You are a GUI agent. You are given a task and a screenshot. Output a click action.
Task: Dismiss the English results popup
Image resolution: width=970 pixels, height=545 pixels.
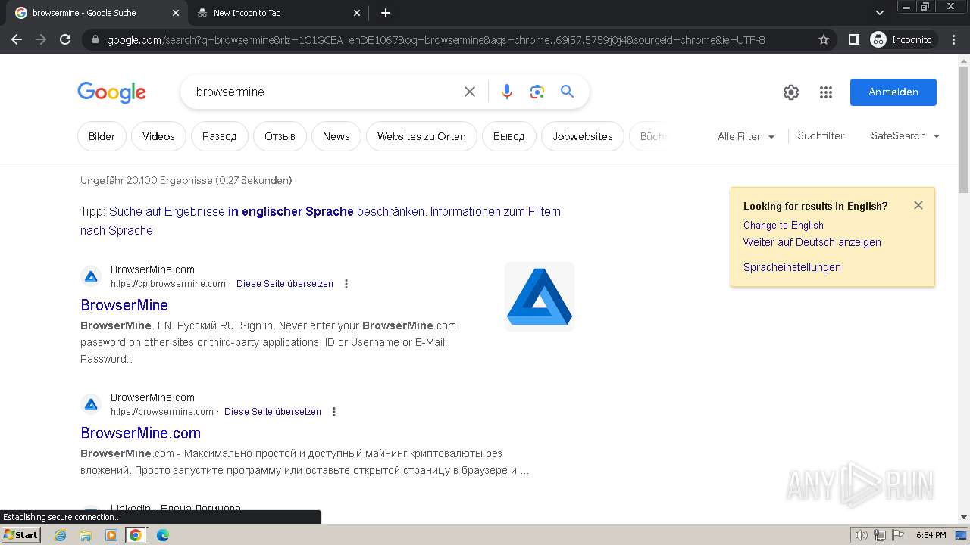point(918,205)
